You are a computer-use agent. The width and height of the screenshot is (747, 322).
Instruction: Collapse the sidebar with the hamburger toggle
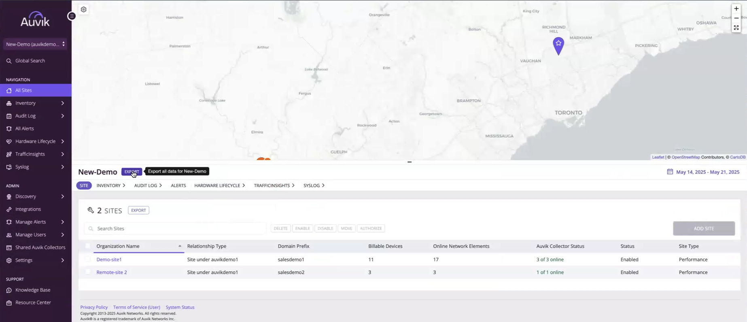72,16
